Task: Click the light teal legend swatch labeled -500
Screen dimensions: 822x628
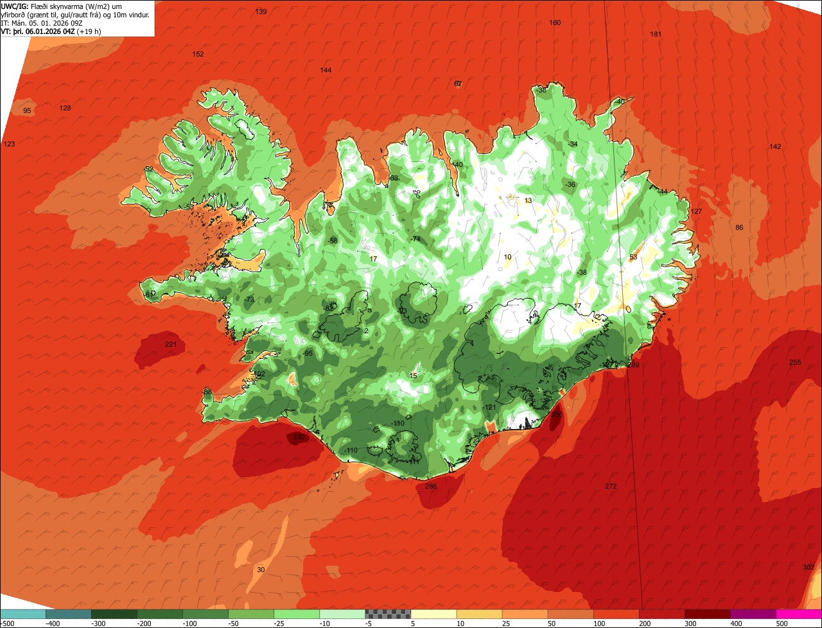Action: click(x=22, y=614)
